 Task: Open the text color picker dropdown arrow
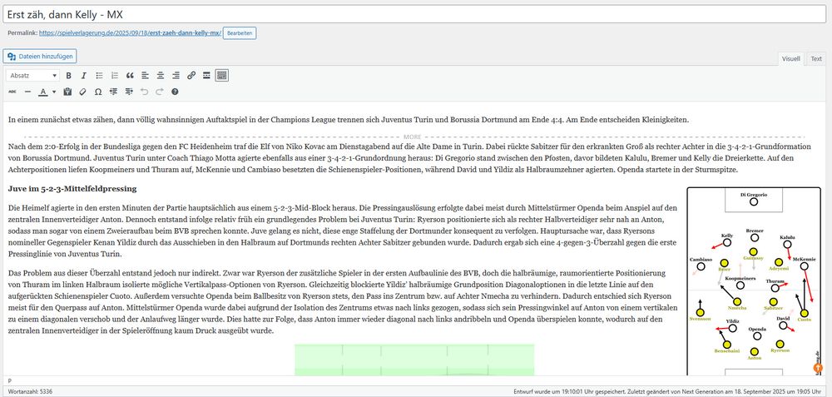point(55,92)
